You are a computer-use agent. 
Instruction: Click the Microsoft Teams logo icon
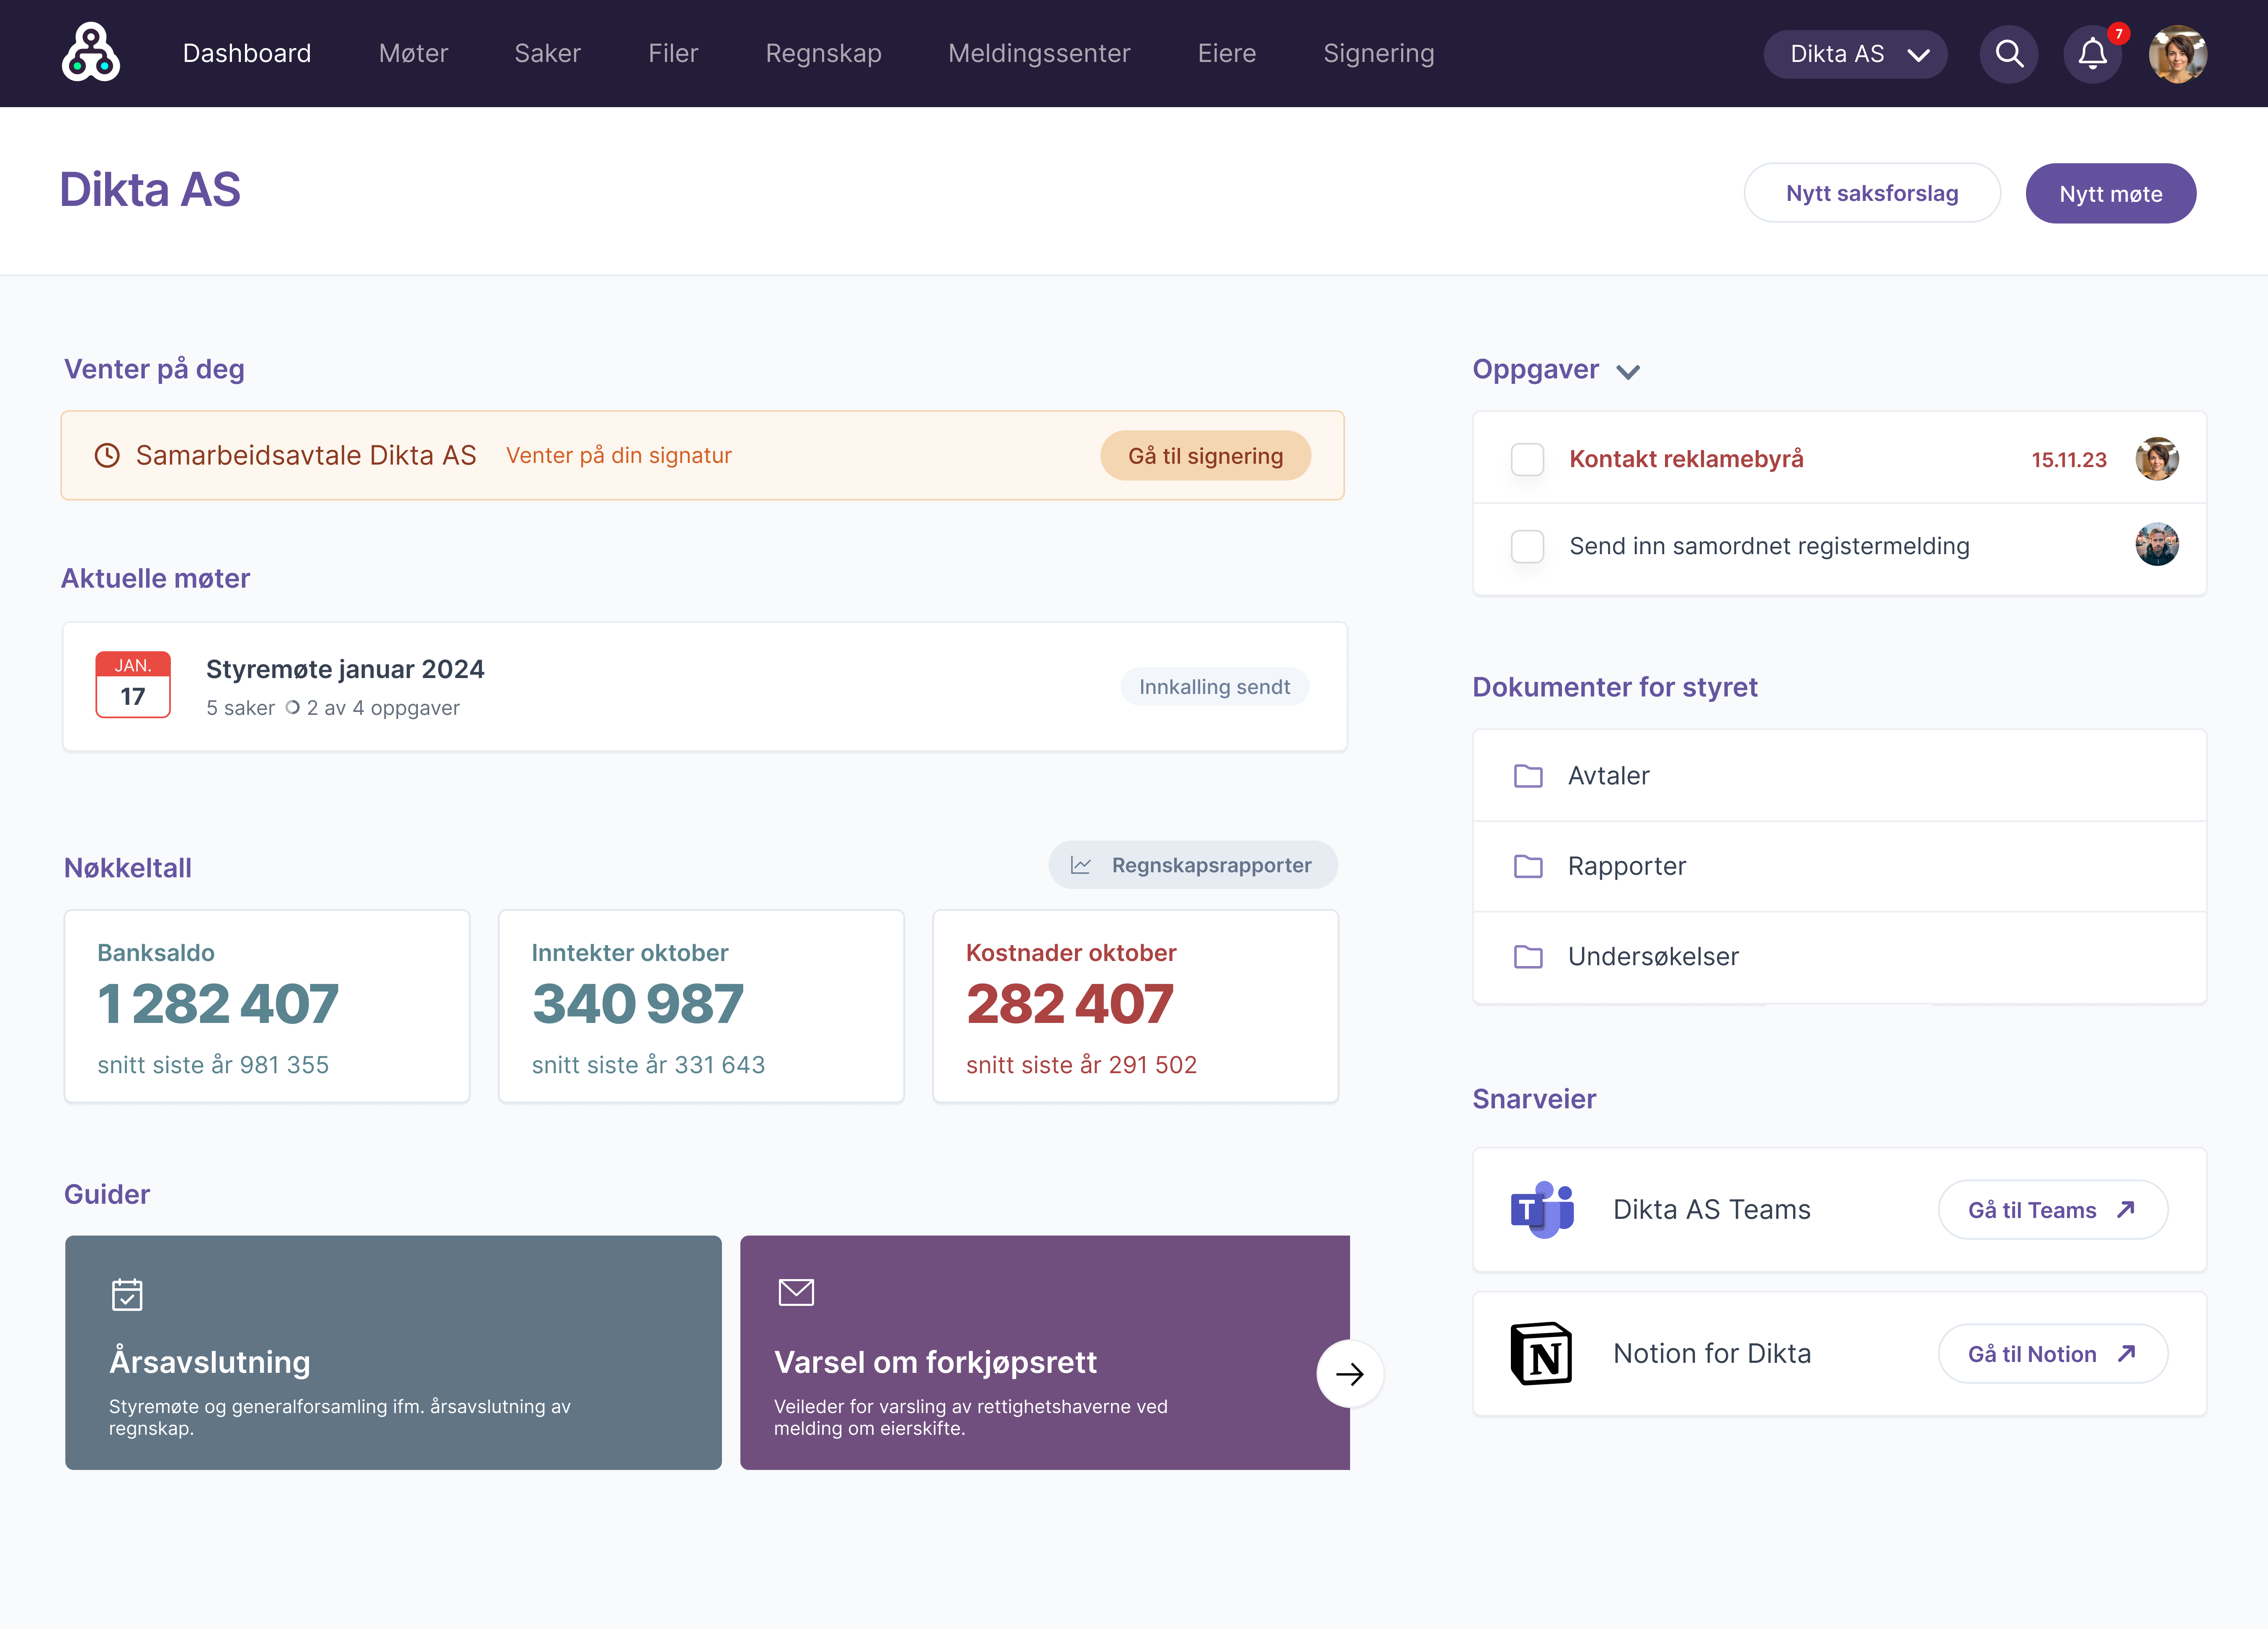pyautogui.click(x=1541, y=1209)
